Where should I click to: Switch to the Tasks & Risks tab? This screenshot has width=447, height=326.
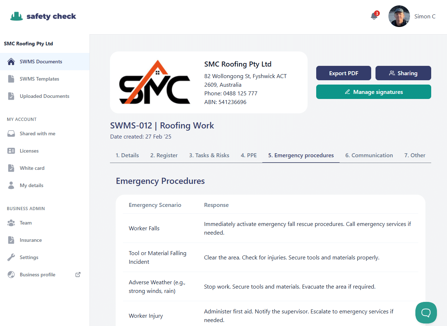209,155
